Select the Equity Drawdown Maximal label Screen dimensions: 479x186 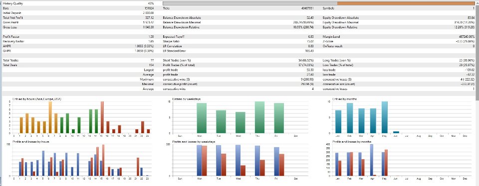[341, 22]
